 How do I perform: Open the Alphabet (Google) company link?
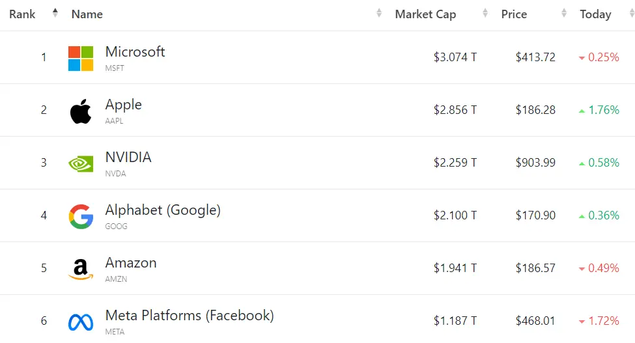[x=163, y=210]
